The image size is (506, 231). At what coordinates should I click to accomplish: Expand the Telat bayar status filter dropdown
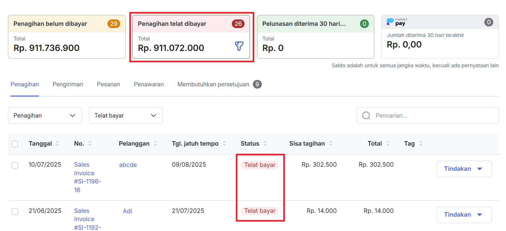coord(126,115)
